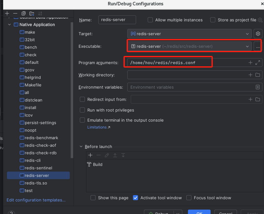Screen dimensions: 264x214
Task: Insert macro in Redirect input field
Action: pyautogui.click(x=250, y=99)
